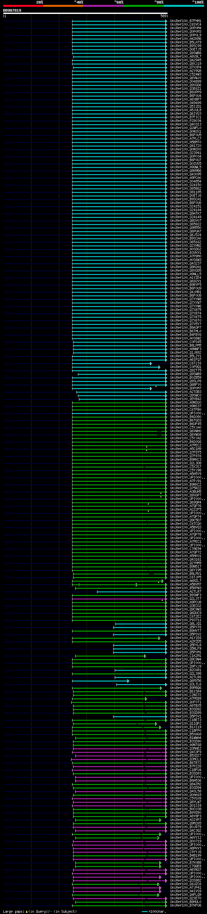Viewport: 207px width, 914px height.
Task: Open the UniRef100_P28034 entry
Action: pos(185,121)
